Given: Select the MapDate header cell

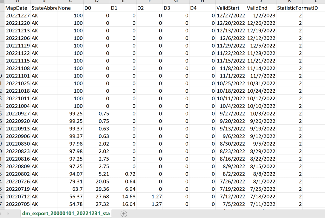Looking at the screenshot, I should click(17, 8).
